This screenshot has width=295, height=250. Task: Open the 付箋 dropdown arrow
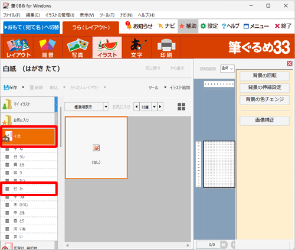pos(155,107)
